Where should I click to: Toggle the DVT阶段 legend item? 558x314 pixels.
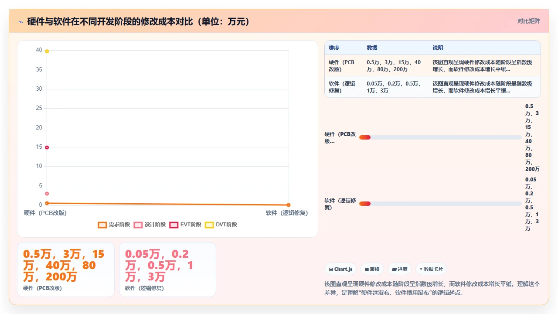click(221, 225)
